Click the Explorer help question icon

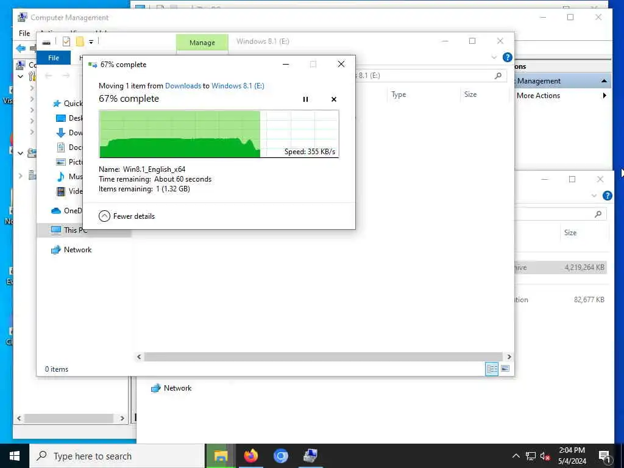tap(508, 57)
